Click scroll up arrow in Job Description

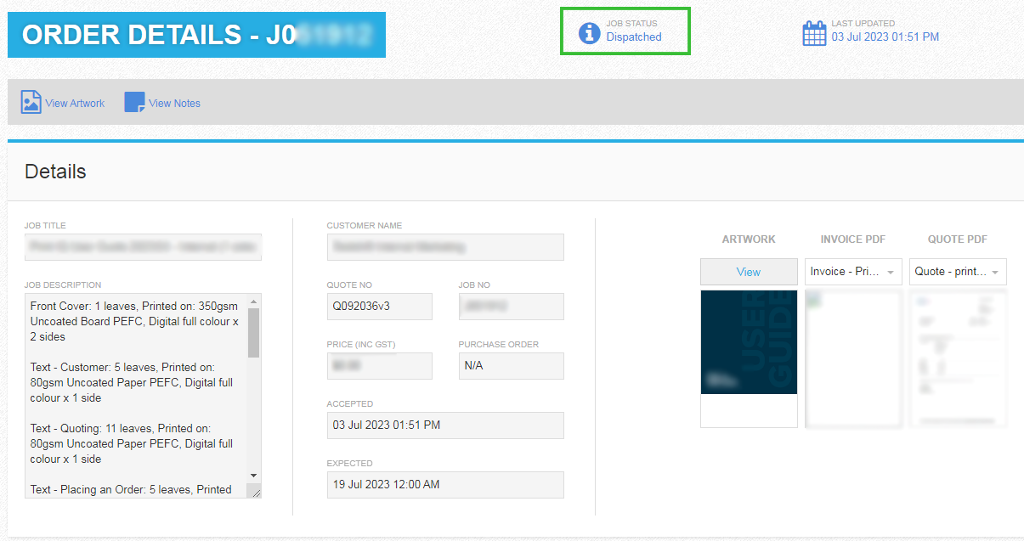coord(253,301)
